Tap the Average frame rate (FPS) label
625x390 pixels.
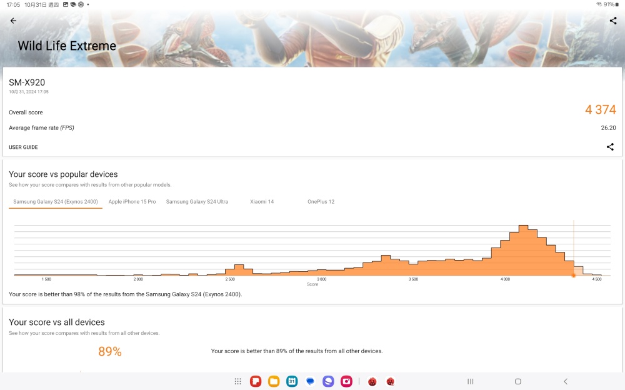pyautogui.click(x=41, y=128)
